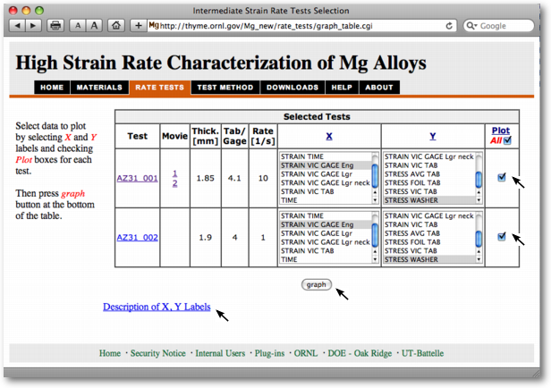The width and height of the screenshot is (551, 388).
Task: Click the print page icon
Action: click(x=56, y=26)
